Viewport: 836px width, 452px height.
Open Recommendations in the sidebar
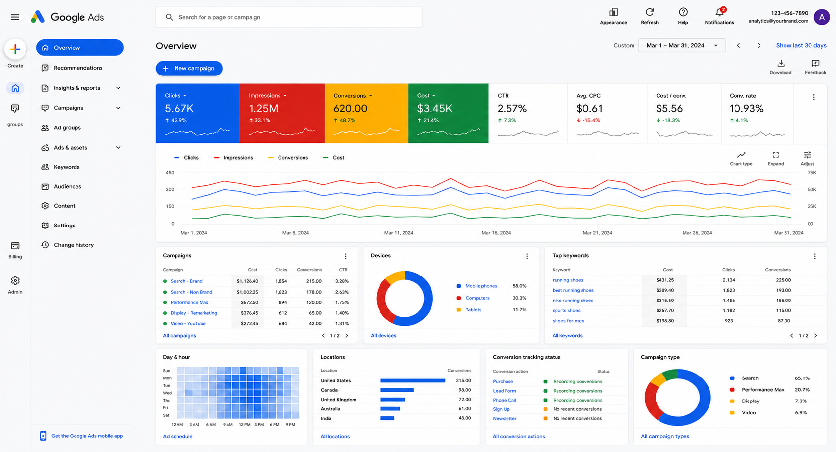78,68
